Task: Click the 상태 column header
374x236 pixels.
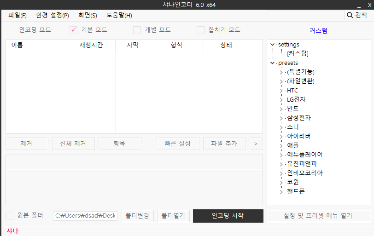Action: pos(226,45)
